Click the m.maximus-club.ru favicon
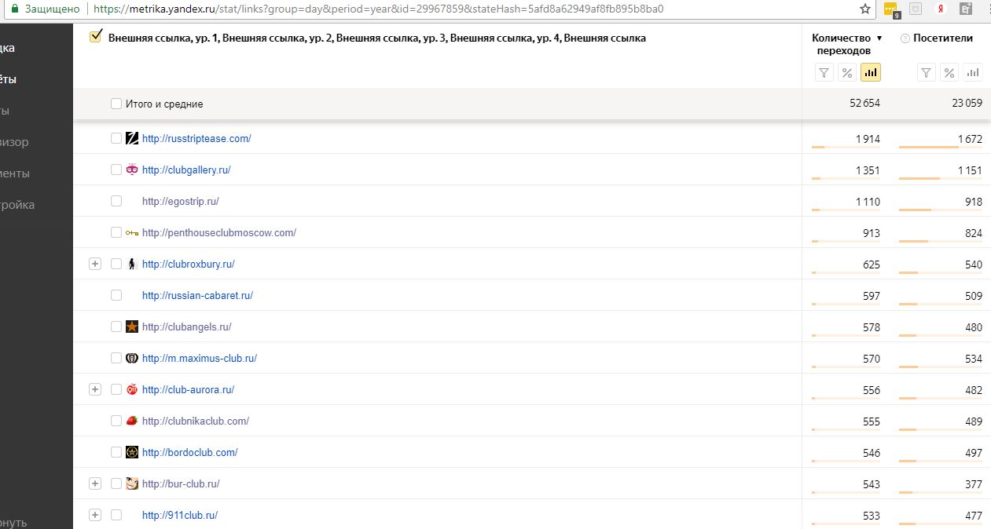This screenshot has height=529, width=991. 132,358
